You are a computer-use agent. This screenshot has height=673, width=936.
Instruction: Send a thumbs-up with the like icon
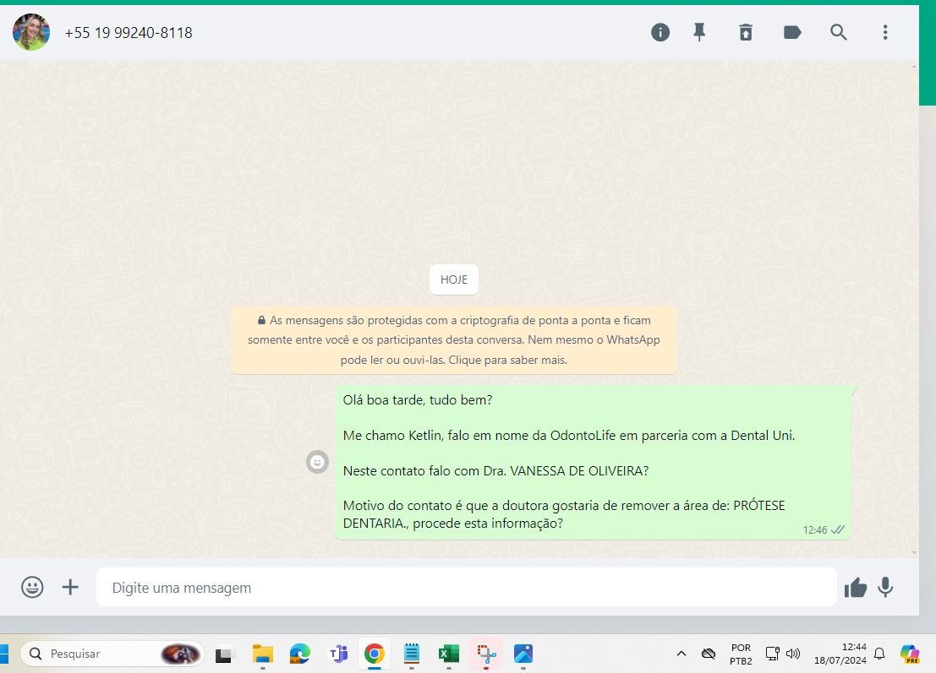[856, 588]
